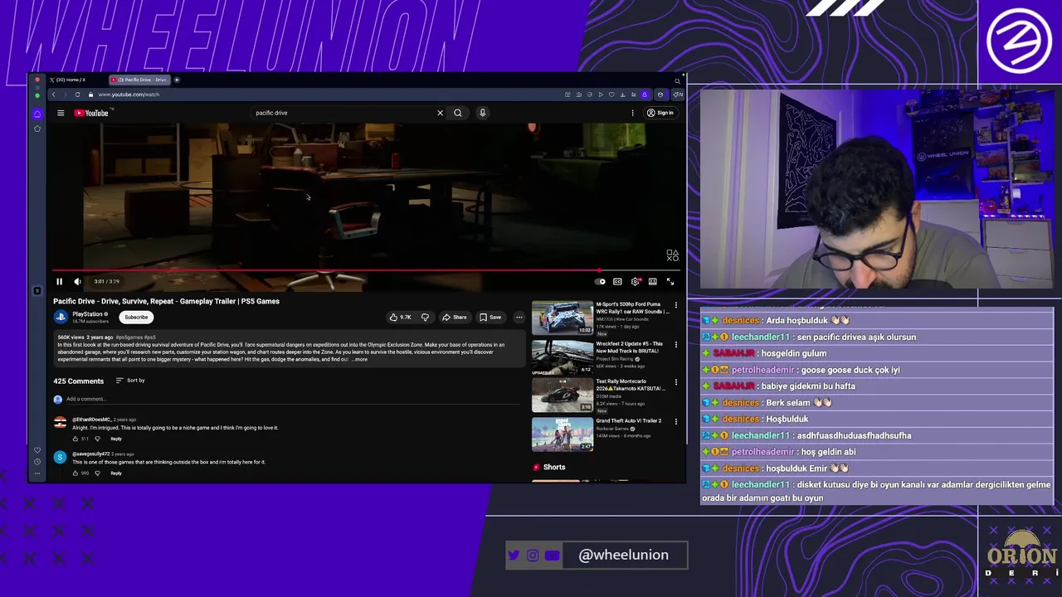Clear the search query with X
The width and height of the screenshot is (1062, 597).
point(440,113)
